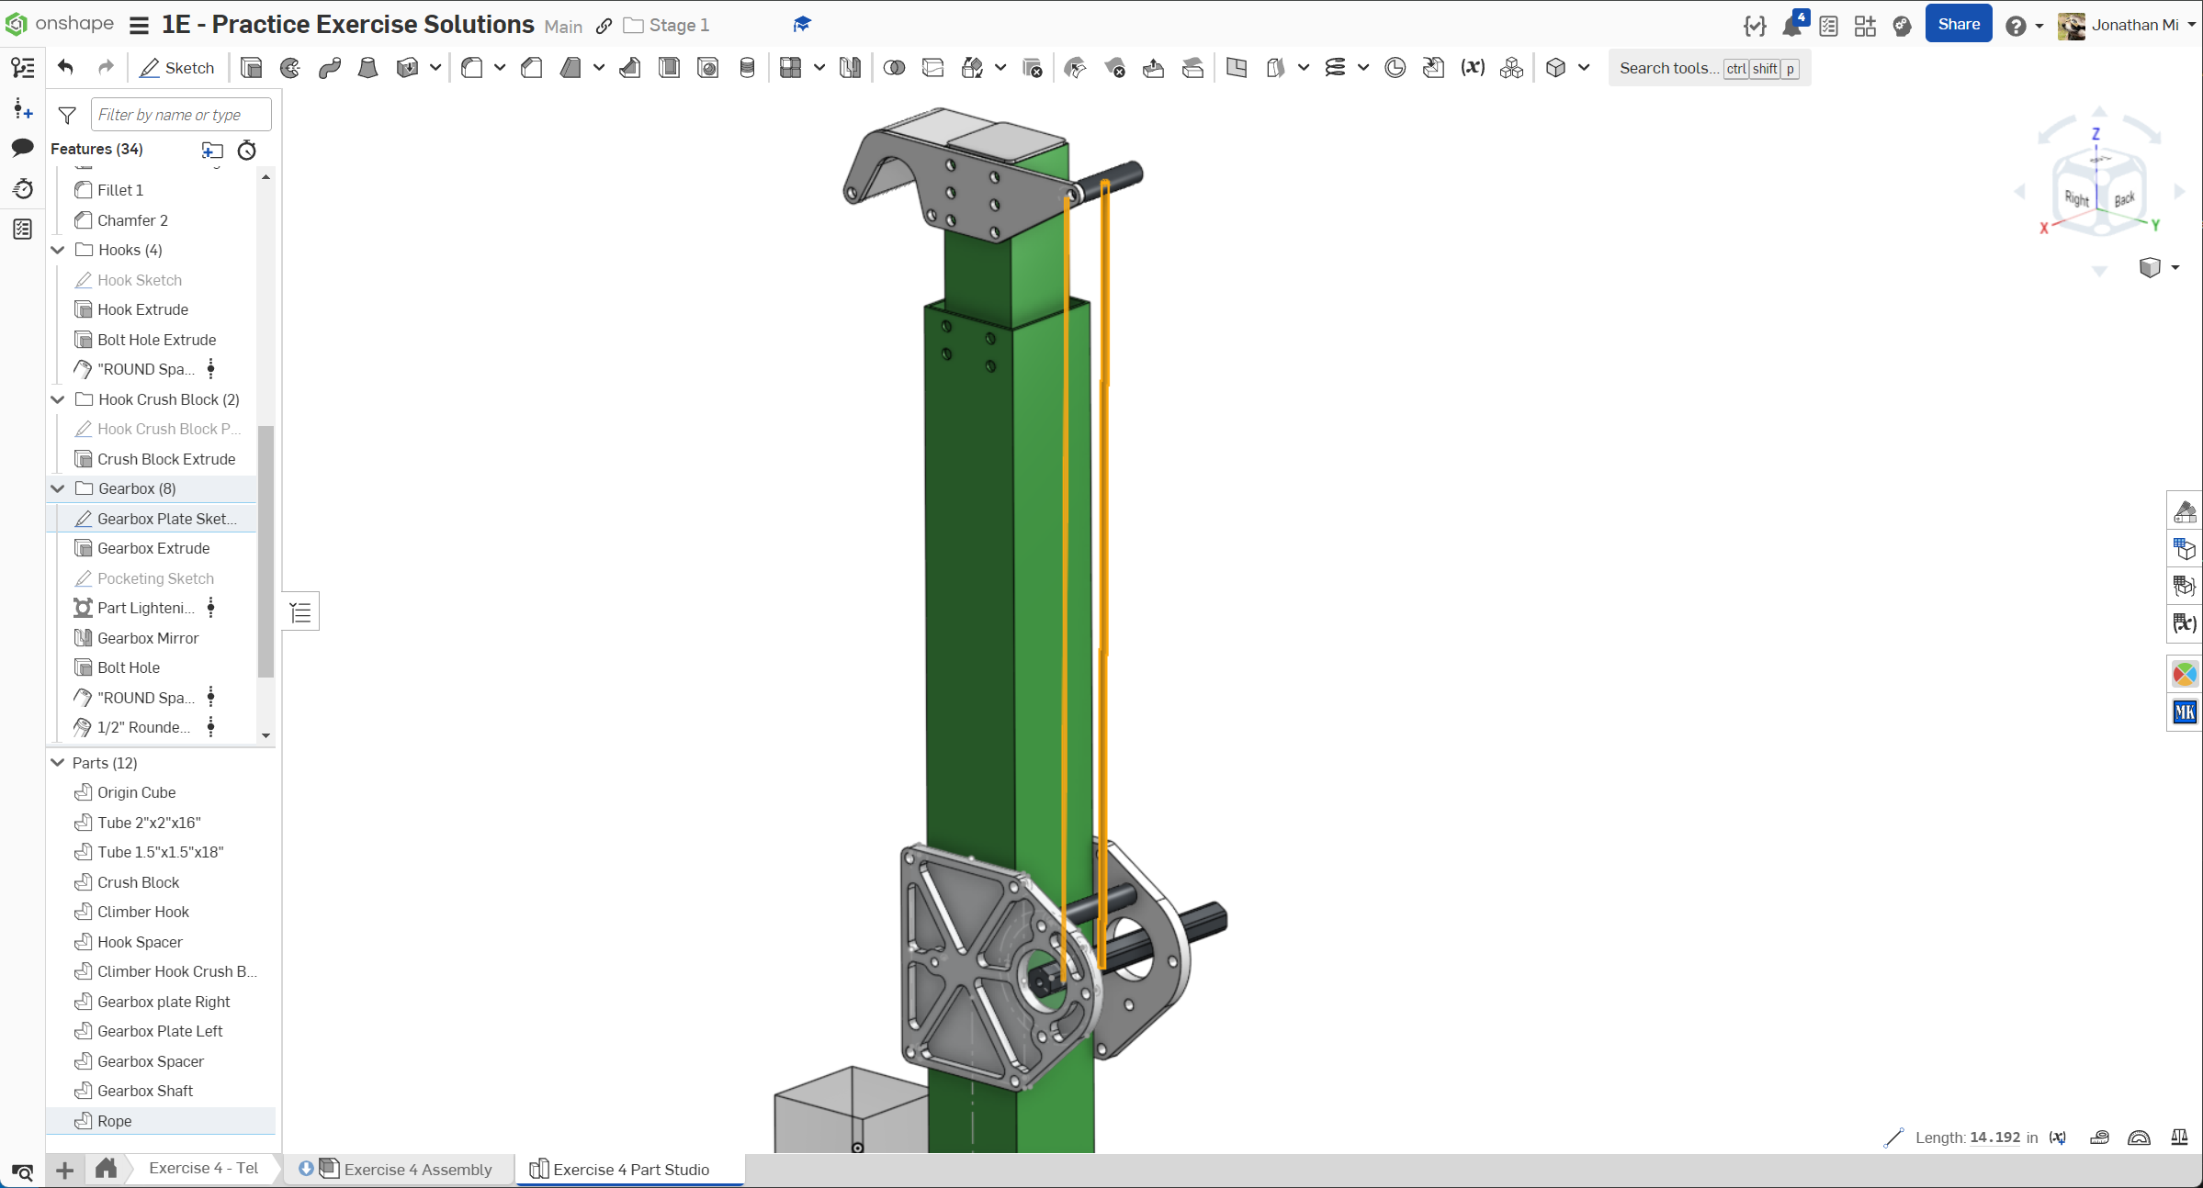Screen dimensions: 2203x1188
Task: Click the rollback timer icon in Features
Action: 246,150
